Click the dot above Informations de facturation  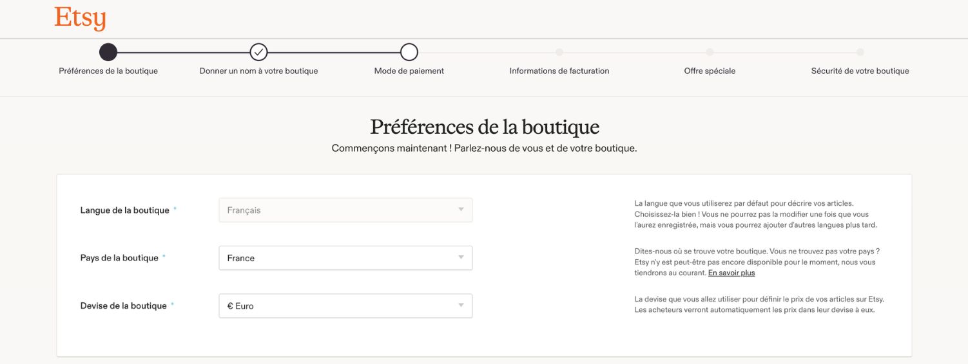tap(559, 52)
